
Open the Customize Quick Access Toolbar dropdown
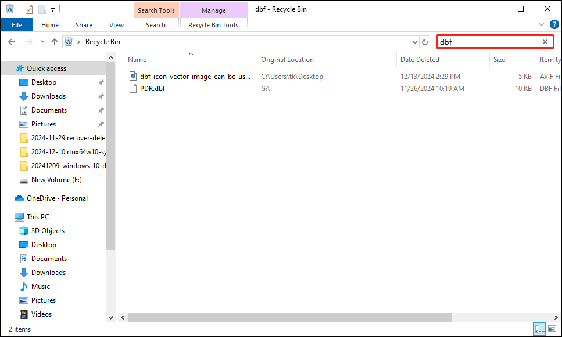tap(52, 9)
